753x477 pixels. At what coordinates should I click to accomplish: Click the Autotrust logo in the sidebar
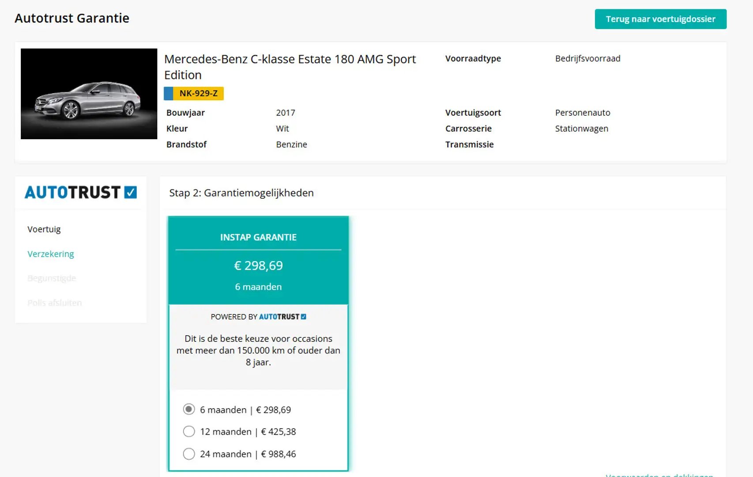click(x=81, y=192)
